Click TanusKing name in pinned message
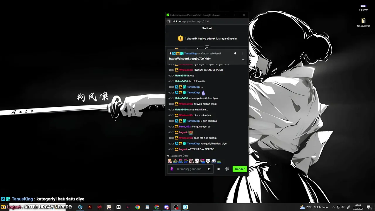The height and width of the screenshot is (211, 375). [x=190, y=53]
